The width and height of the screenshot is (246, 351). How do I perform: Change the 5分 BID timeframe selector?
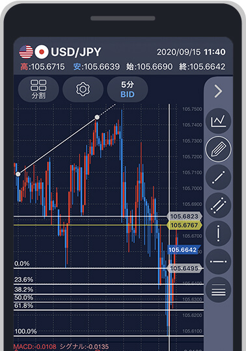(128, 89)
